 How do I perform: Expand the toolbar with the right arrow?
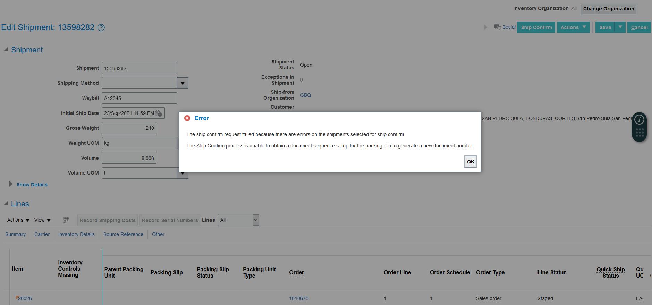pyautogui.click(x=486, y=27)
